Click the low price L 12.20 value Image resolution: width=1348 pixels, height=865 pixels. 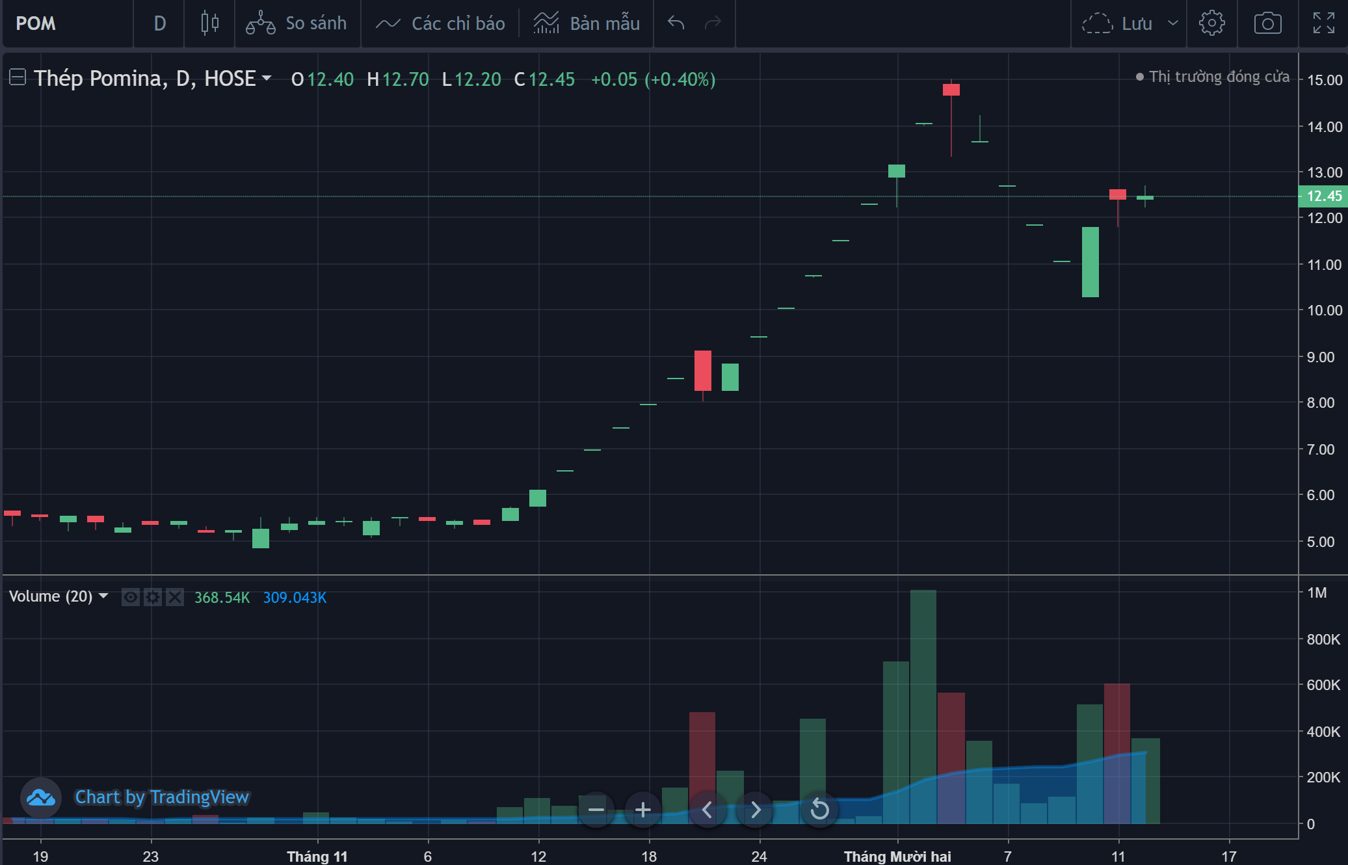(x=471, y=79)
